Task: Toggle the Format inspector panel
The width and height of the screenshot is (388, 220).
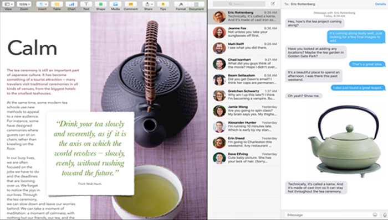Action: tap(181, 4)
